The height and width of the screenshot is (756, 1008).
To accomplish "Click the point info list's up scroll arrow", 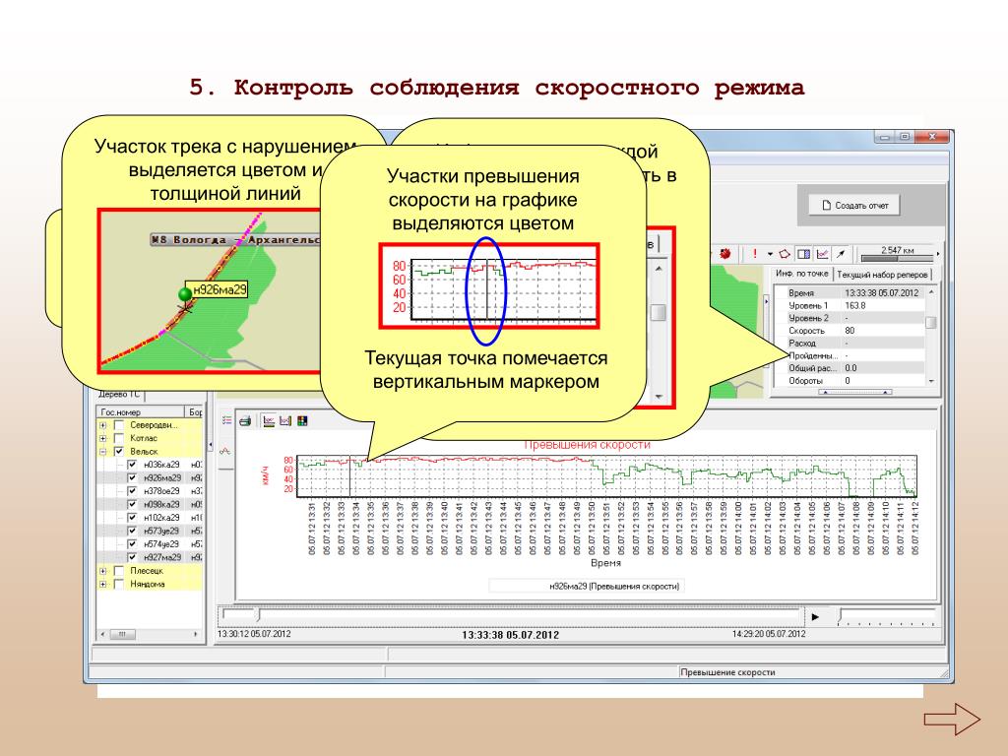I will click(931, 292).
